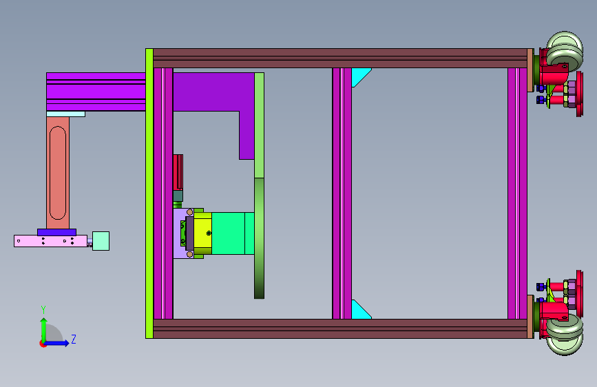Viewport: 597px width, 387px height.
Task: Pick the rightmost magenta vertical post
Action: (517, 193)
